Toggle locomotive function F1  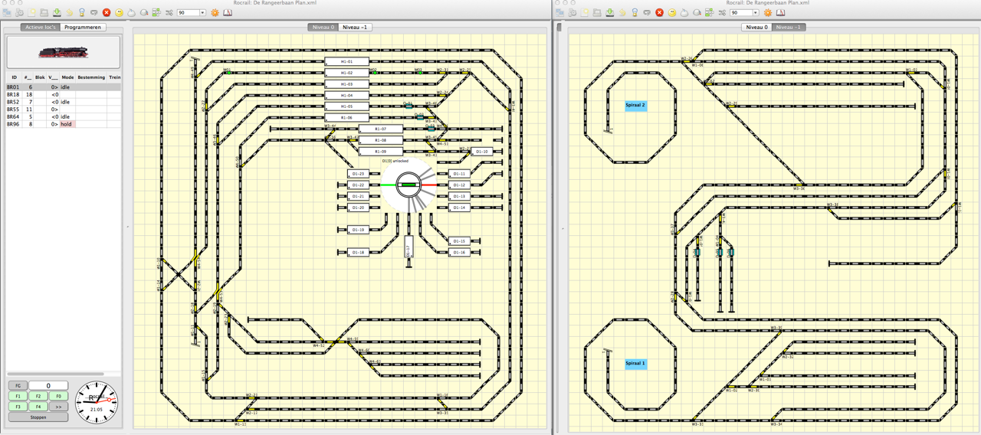tap(17, 397)
